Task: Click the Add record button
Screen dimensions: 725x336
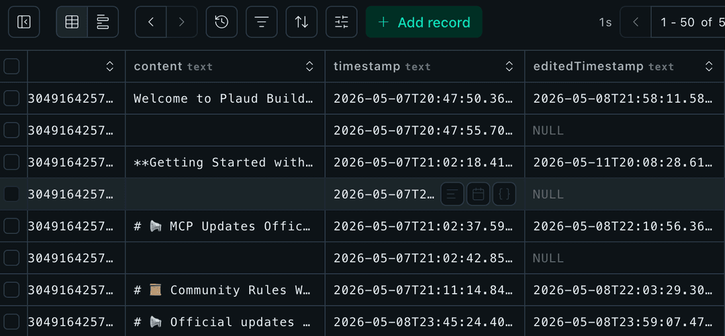Action: pyautogui.click(x=424, y=21)
